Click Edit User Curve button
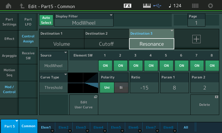 (x=84, y=105)
